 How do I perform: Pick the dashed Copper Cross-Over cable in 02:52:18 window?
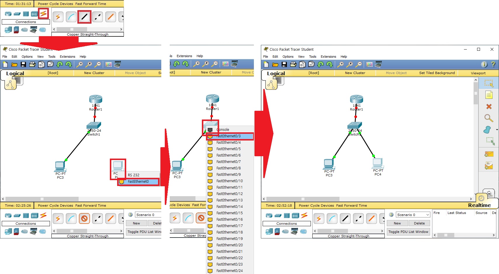(358, 219)
